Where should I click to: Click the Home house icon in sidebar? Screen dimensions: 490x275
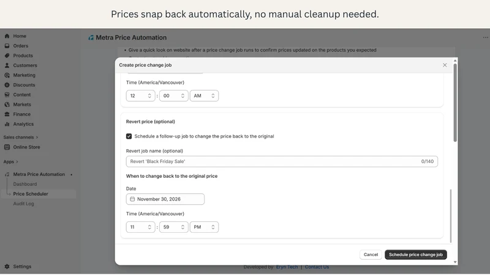pos(7,36)
